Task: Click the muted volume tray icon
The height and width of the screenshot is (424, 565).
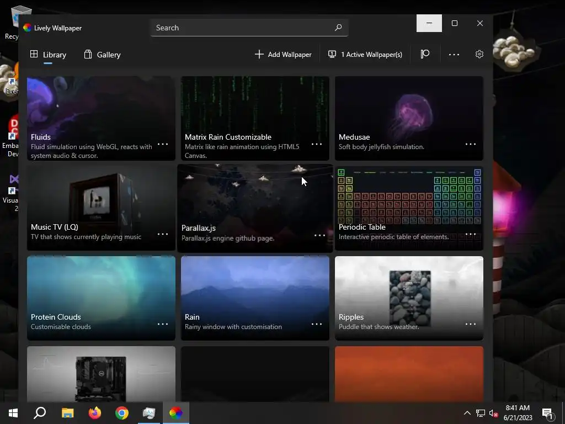Action: 493,413
